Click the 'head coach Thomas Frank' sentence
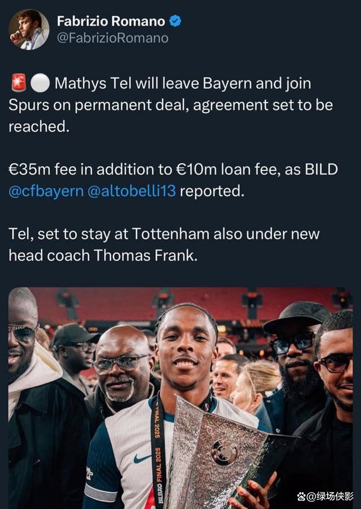 164,245
